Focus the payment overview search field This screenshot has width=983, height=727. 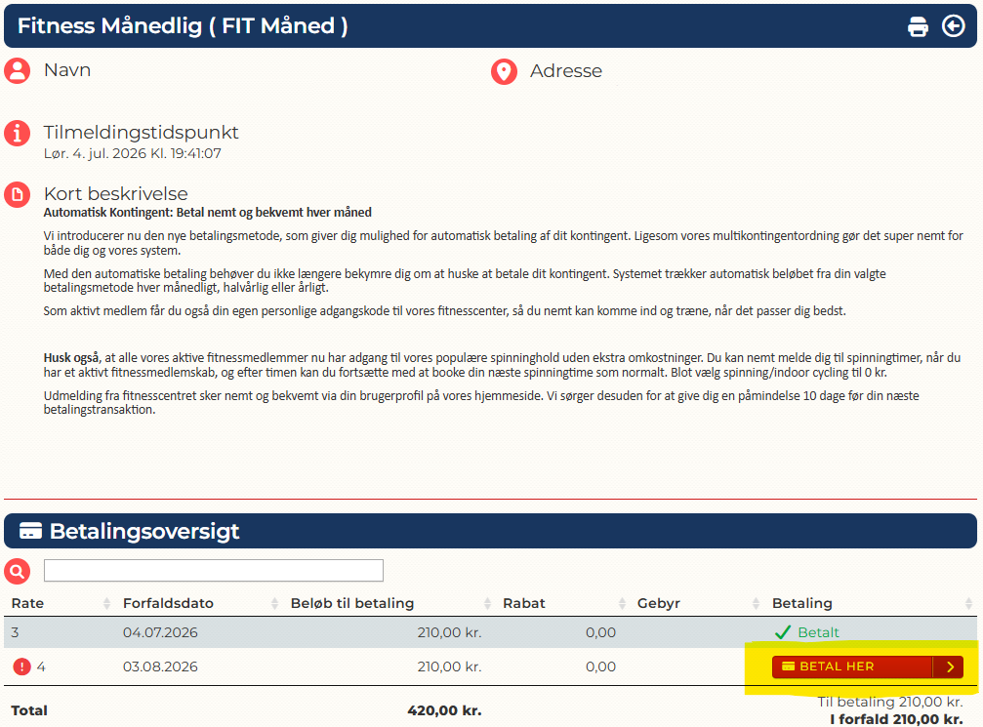point(213,570)
